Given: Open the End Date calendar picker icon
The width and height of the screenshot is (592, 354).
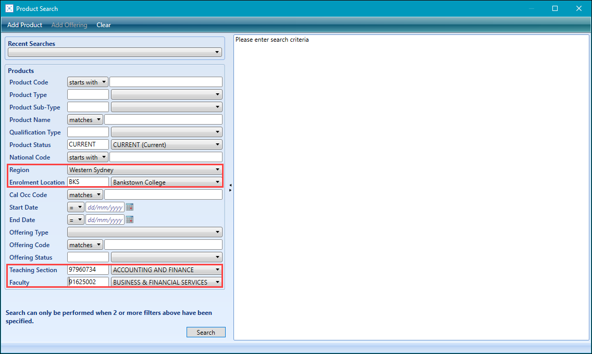Looking at the screenshot, I should [129, 219].
